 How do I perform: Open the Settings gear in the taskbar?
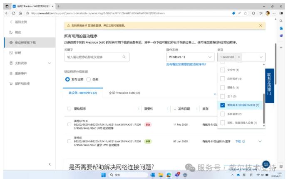pyautogui.click(x=185, y=175)
